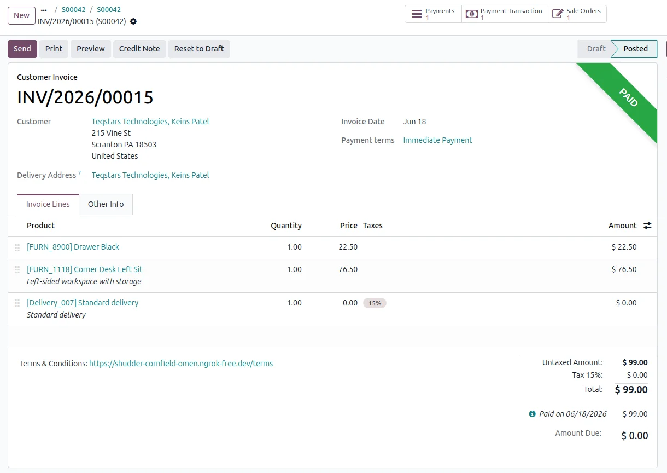Open the Corner Desk Left Sit product link
This screenshot has width=667, height=473.
coord(85,269)
